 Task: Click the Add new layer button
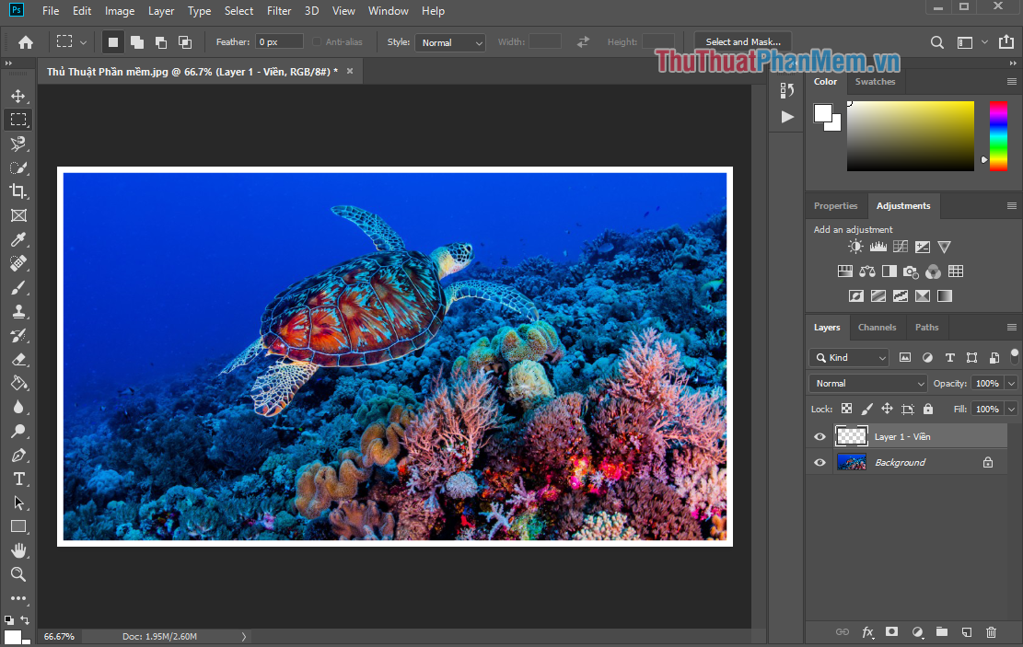coord(966,632)
